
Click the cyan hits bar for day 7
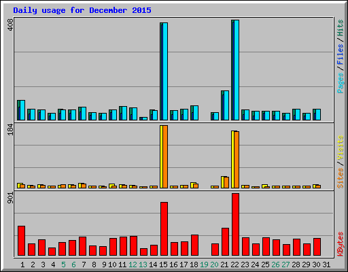click(84, 114)
